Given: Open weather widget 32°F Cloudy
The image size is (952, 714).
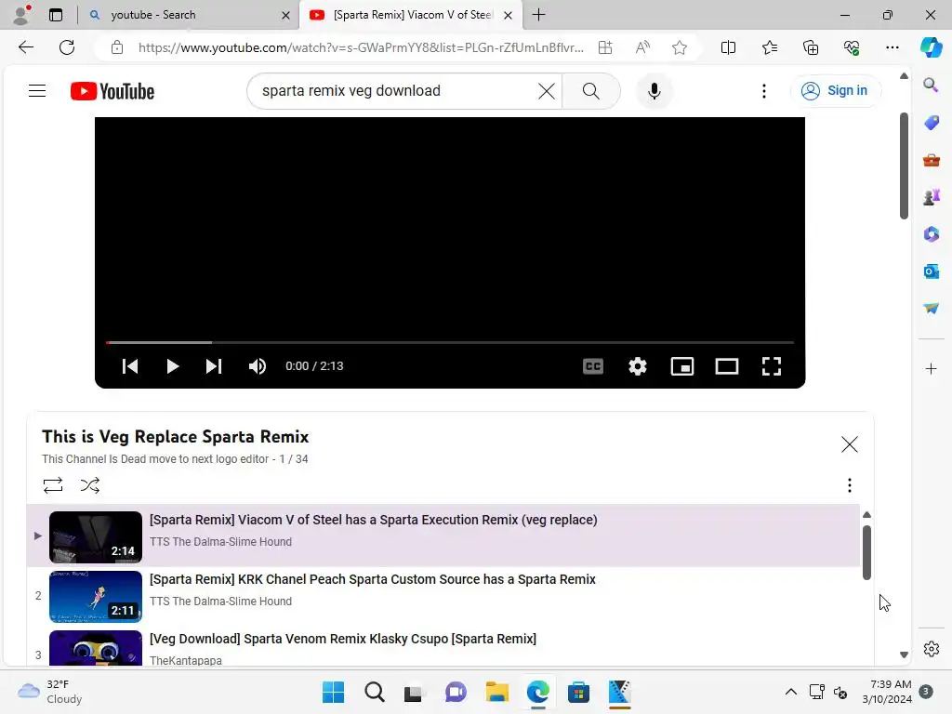Looking at the screenshot, I should (x=50, y=692).
